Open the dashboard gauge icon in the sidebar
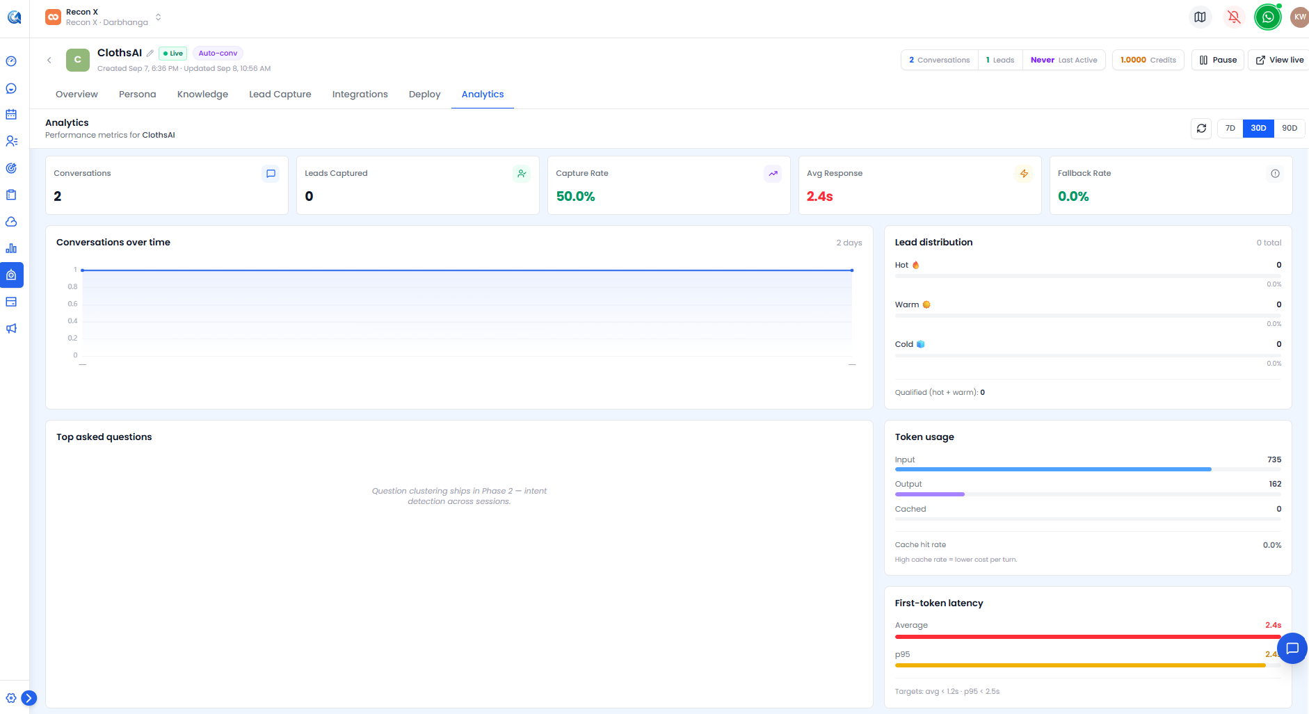Image resolution: width=1309 pixels, height=714 pixels. click(11, 61)
